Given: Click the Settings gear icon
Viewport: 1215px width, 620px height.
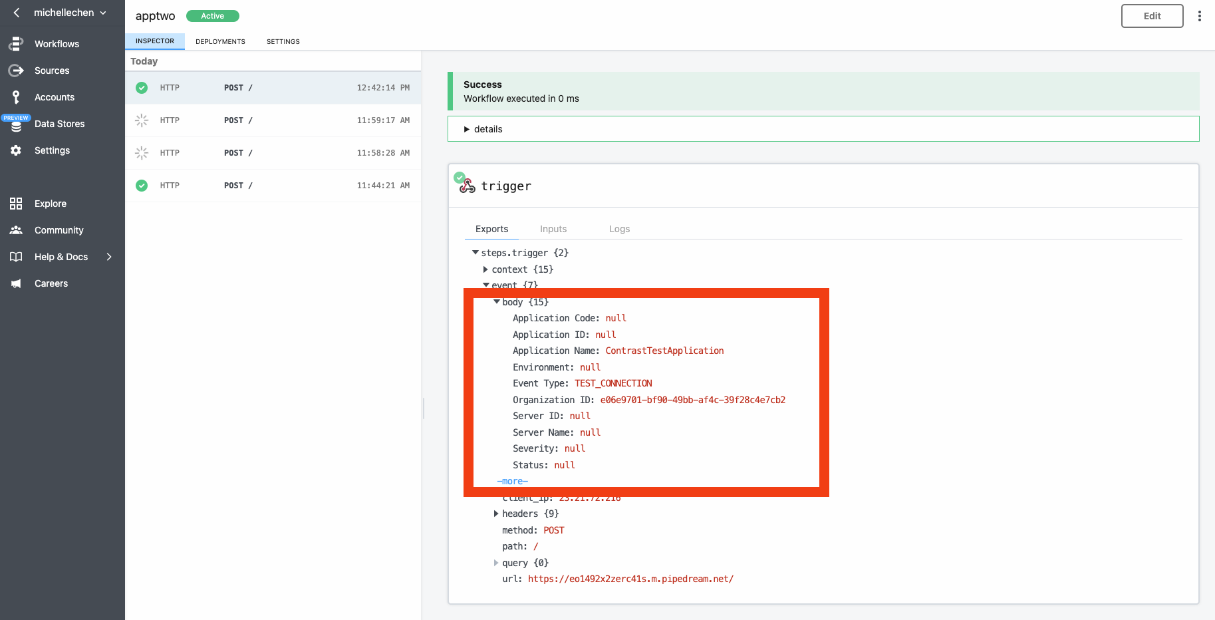Looking at the screenshot, I should point(16,150).
